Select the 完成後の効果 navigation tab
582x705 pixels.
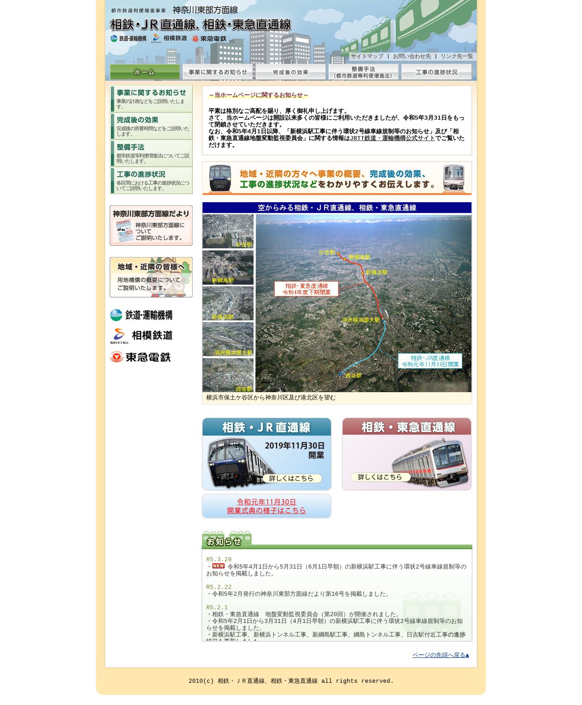(291, 72)
